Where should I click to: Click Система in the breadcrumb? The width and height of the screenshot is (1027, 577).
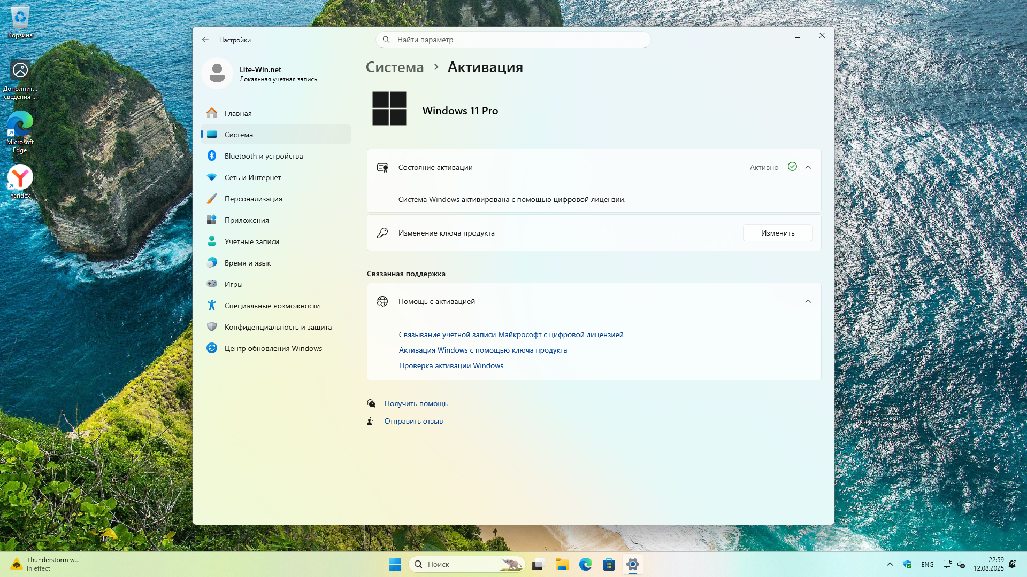[x=395, y=67]
